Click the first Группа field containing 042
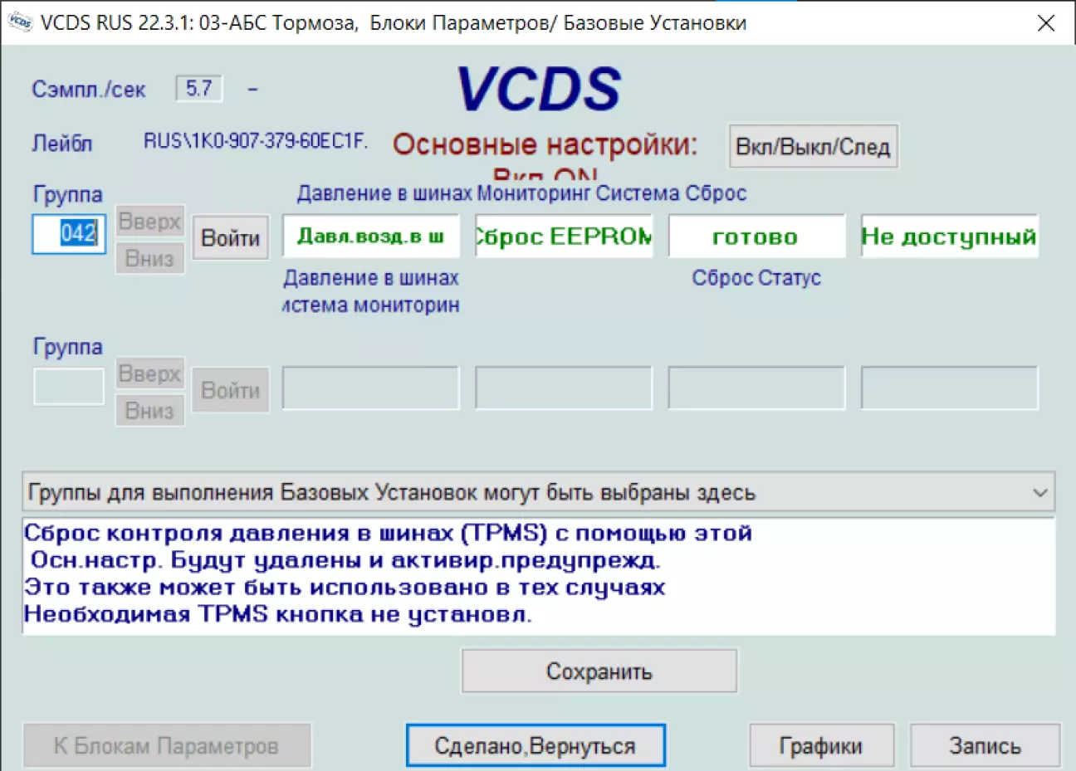 tap(69, 234)
